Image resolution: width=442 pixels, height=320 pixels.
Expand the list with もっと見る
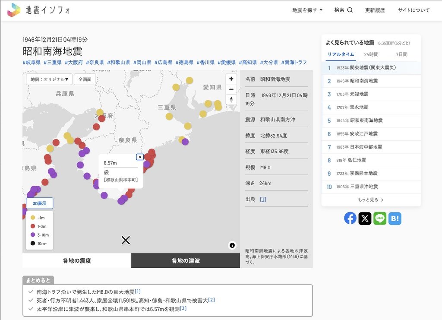tap(371, 200)
